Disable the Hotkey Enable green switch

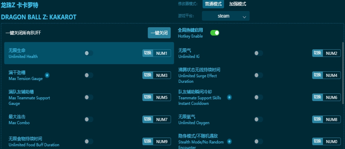click(215, 33)
